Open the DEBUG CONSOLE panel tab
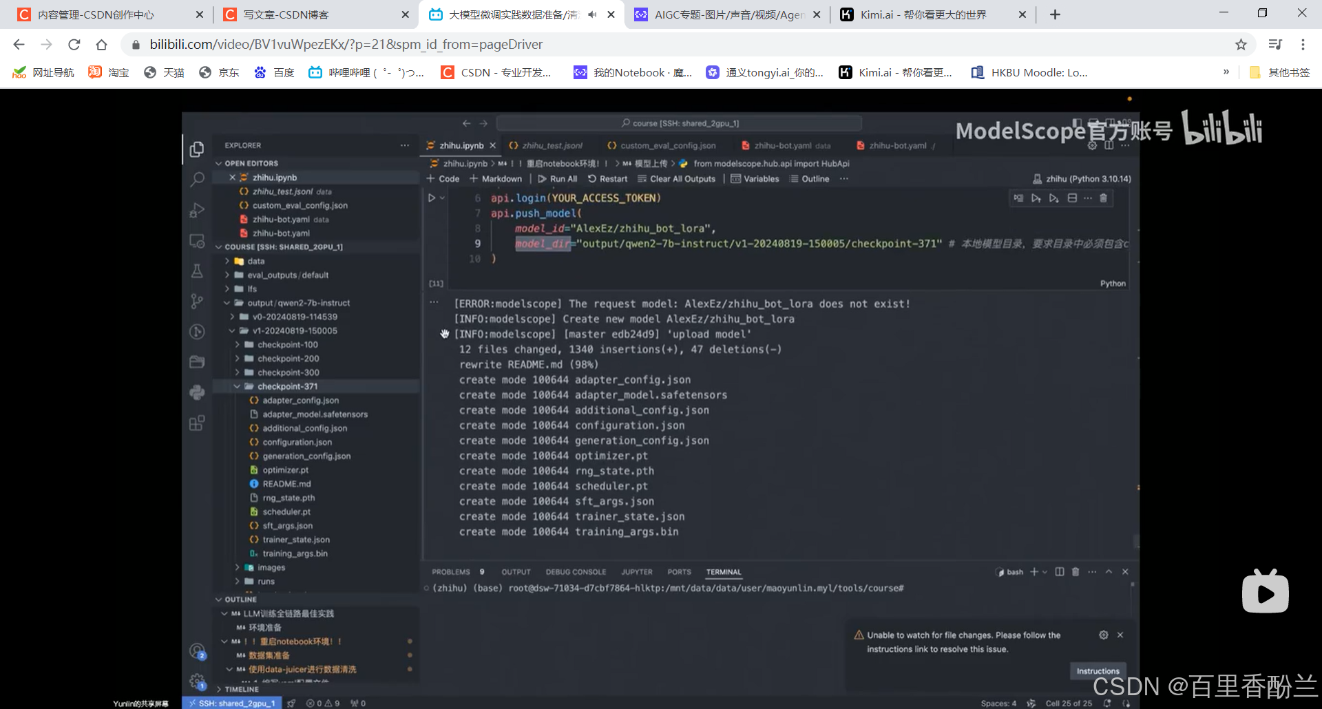This screenshot has width=1322, height=709. pos(576,572)
